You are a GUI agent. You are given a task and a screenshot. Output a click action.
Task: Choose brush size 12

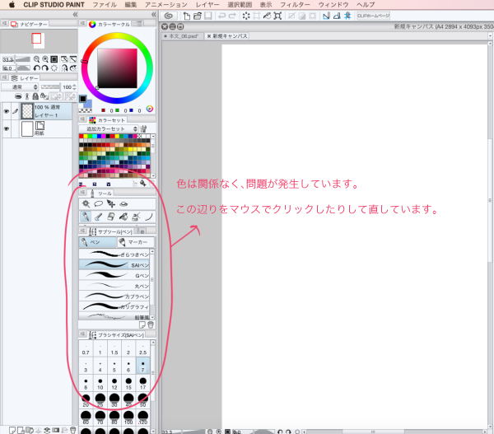pos(114,383)
